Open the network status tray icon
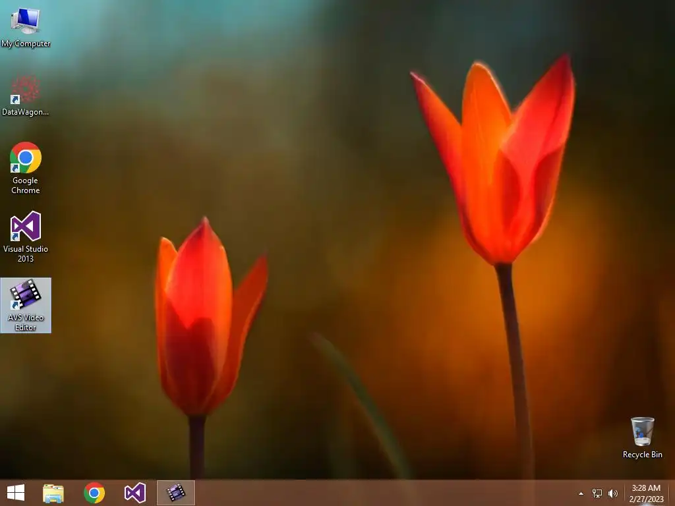The image size is (675, 506). pos(597,493)
